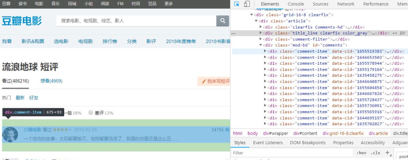Toggle the .cls class editor button
Screen dimensions: 408x160
point(375,153)
